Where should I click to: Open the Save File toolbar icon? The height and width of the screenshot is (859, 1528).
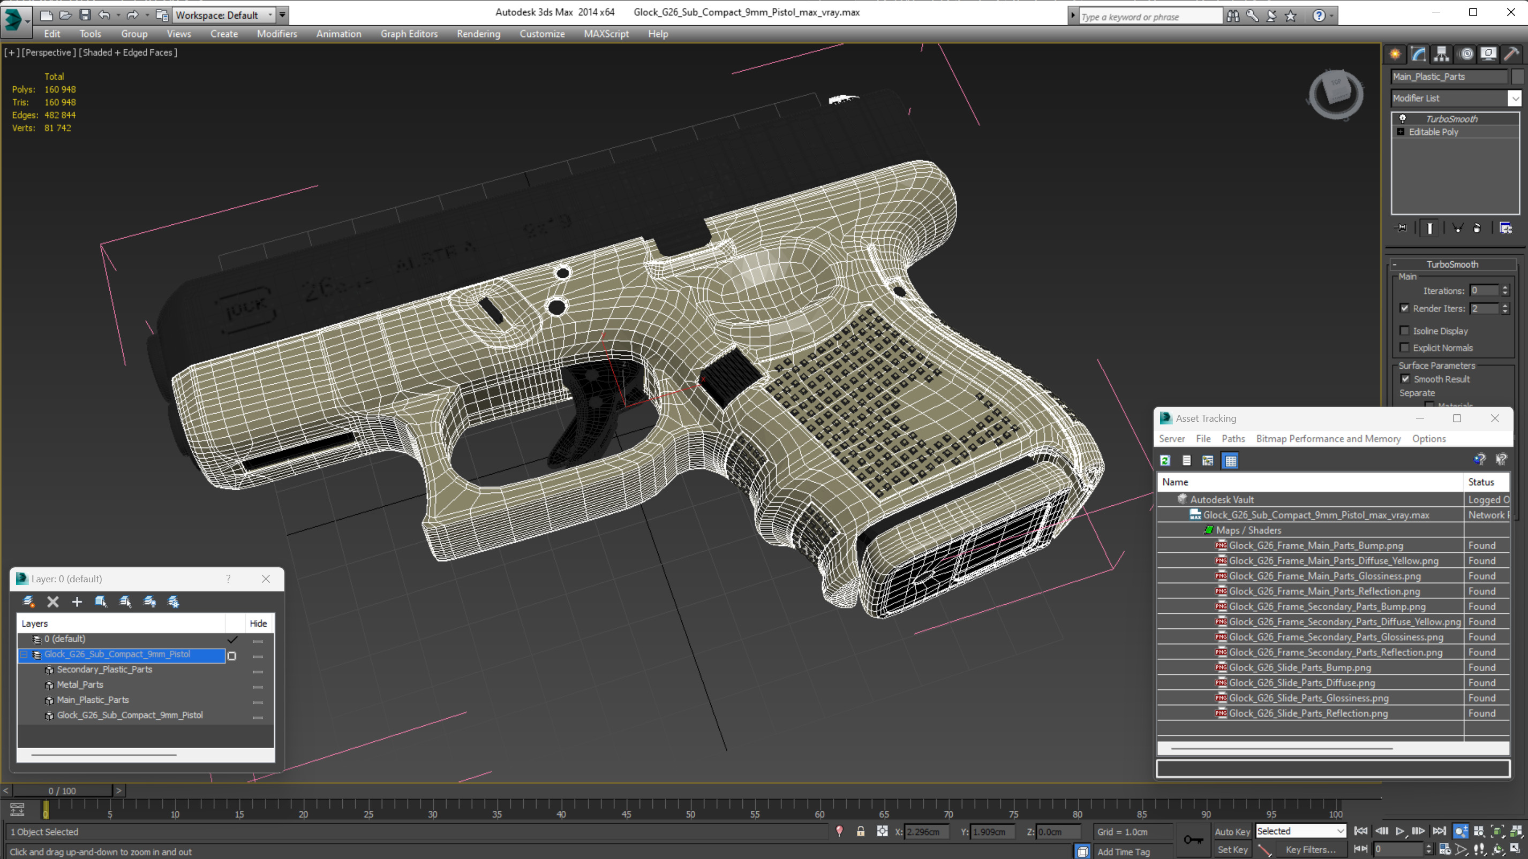coord(85,15)
